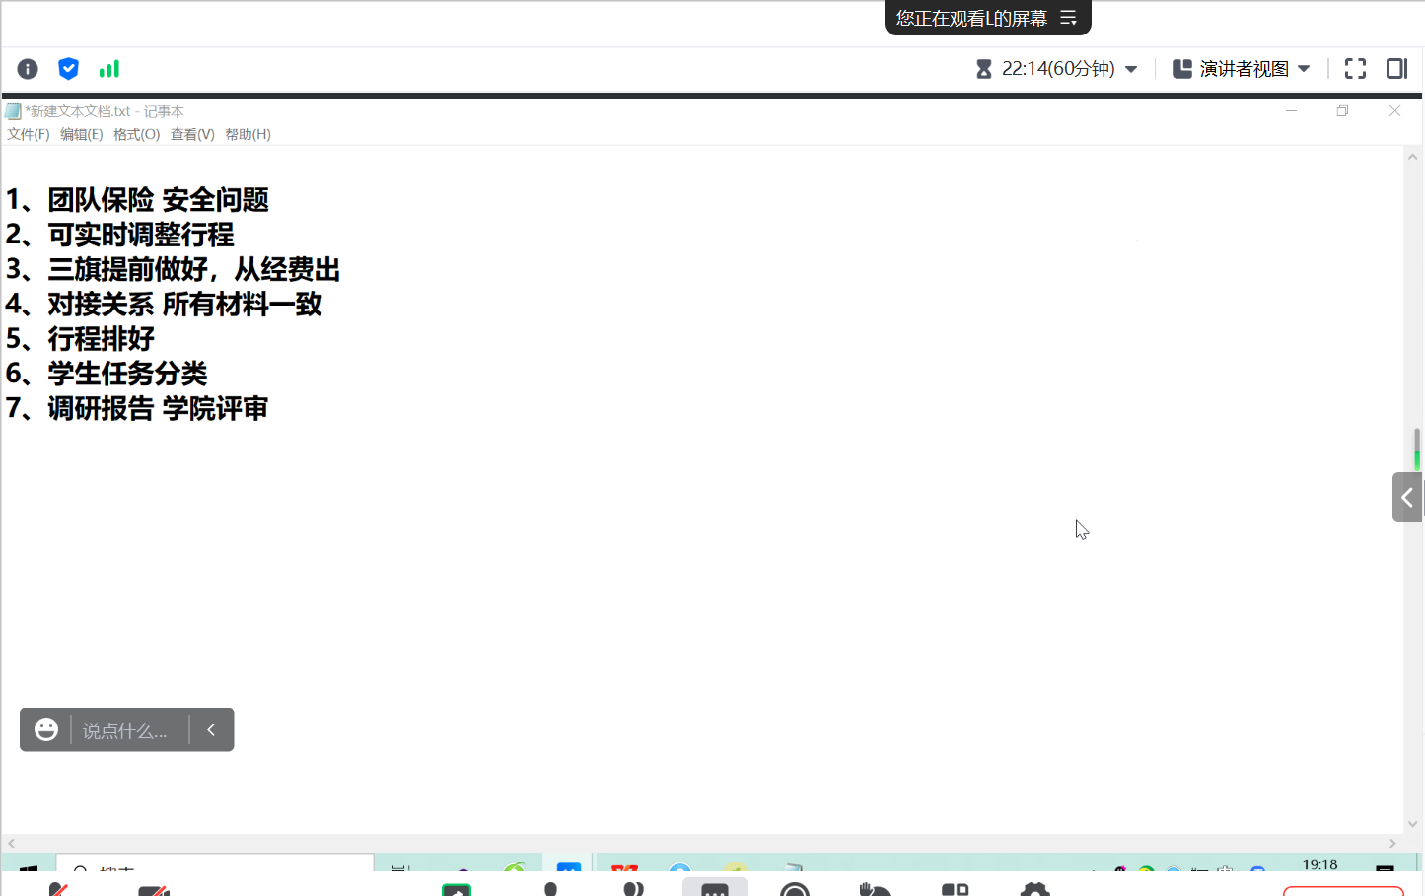Screen dimensions: 1425x896
Task: Mute the microphone
Action: (57, 890)
